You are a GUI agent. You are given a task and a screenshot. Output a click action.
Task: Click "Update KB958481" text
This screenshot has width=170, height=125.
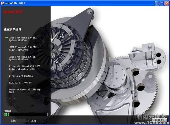click(x=18, y=40)
